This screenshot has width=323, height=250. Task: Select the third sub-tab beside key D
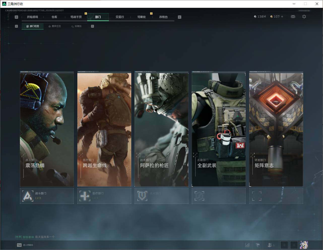coord(76,26)
